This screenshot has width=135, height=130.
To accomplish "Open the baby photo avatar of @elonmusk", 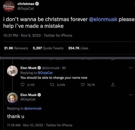I will pos(13,71).
